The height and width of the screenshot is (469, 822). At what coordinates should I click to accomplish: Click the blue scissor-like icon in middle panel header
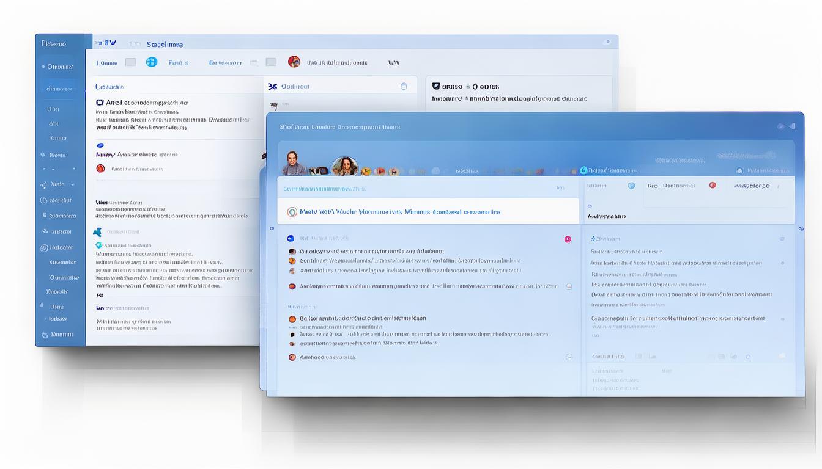(273, 87)
